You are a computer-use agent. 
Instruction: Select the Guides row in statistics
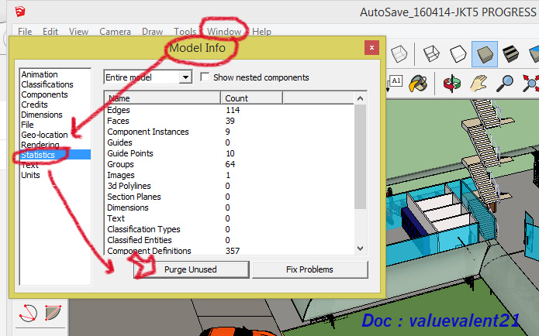coord(229,142)
